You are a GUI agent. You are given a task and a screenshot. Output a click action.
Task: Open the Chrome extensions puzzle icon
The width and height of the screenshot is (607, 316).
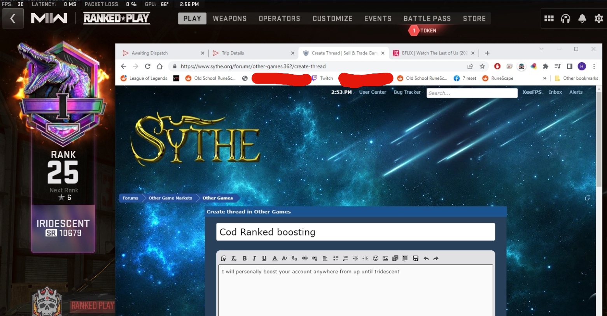click(x=546, y=66)
